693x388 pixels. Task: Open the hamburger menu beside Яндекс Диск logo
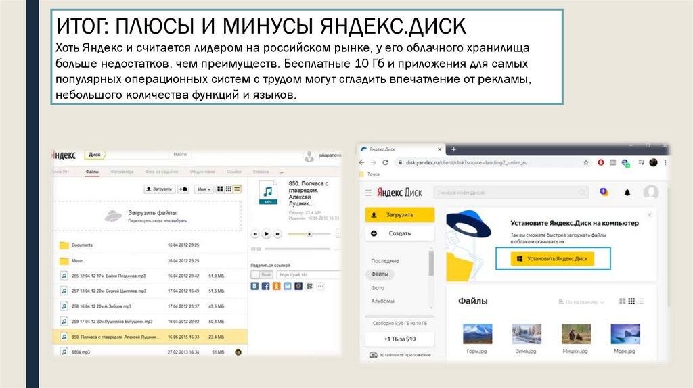[369, 193]
